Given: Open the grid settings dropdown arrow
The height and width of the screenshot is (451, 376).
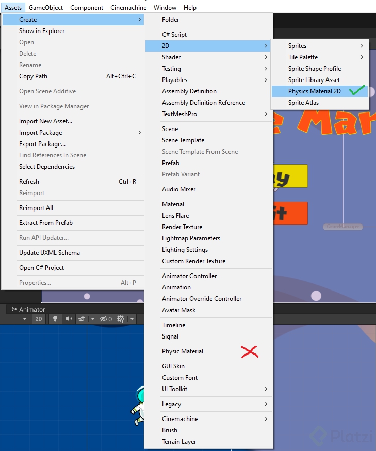Looking at the screenshot, I should (x=132, y=319).
